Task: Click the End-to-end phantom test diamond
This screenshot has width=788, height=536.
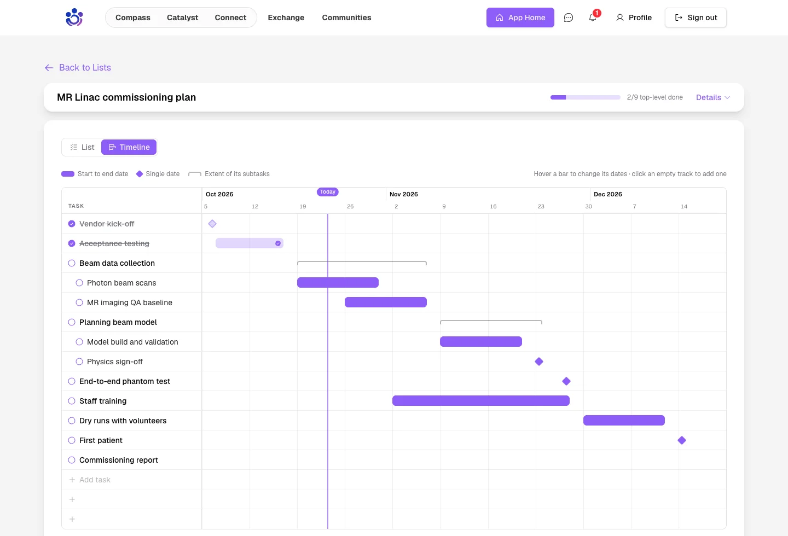Action: click(x=566, y=381)
